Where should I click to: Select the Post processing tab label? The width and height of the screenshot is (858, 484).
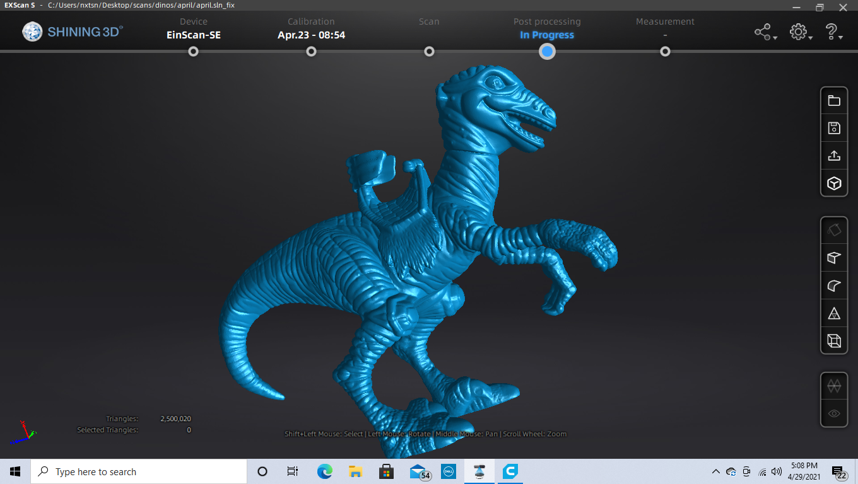547,21
